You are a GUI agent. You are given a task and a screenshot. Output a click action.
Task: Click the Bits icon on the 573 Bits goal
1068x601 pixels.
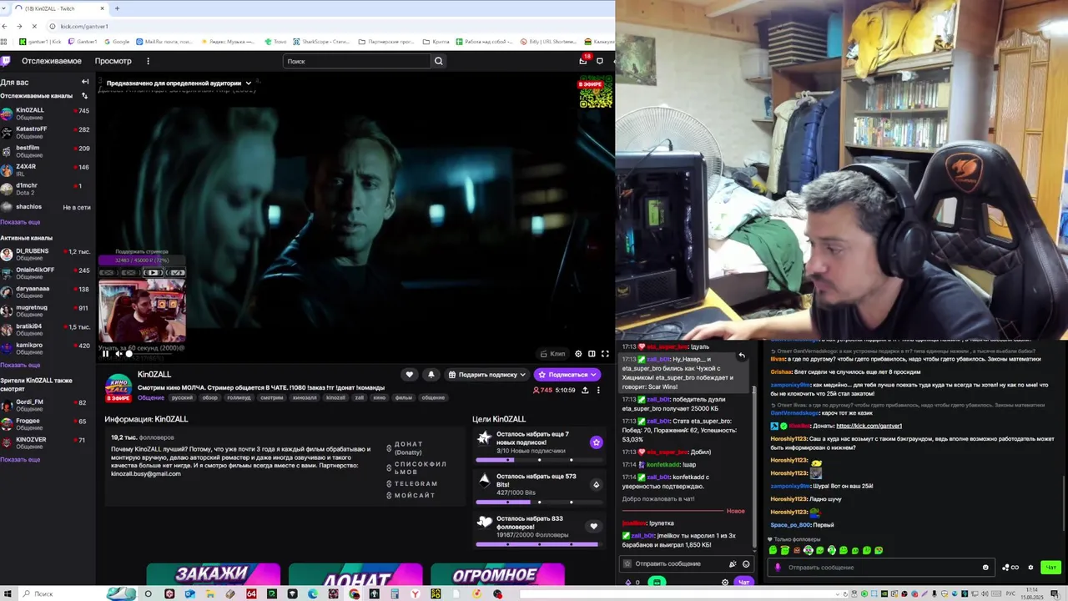tap(596, 484)
